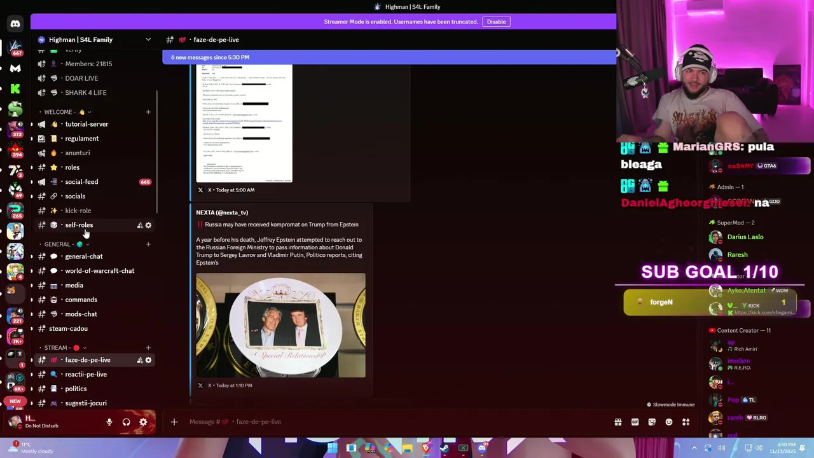Click own user avatar Do Not Disturb
Image resolution: width=814 pixels, height=458 pixels.
pyautogui.click(x=15, y=421)
